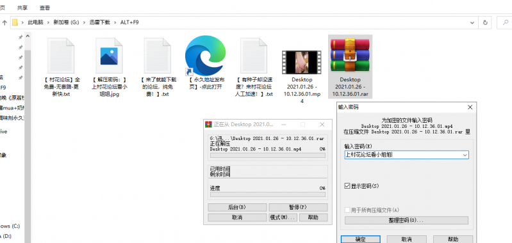The image size is (512, 243).
Task: Click 此电脑 in the breadcrumb path
Action: point(36,22)
